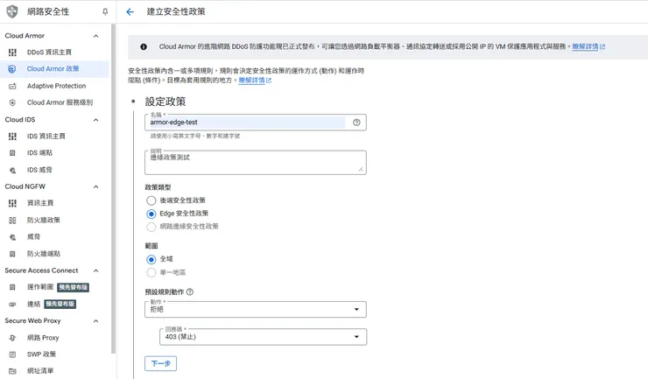This screenshot has width=648, height=379.
Task: Open IDS 威脅 menu item
Action: pos(54,170)
